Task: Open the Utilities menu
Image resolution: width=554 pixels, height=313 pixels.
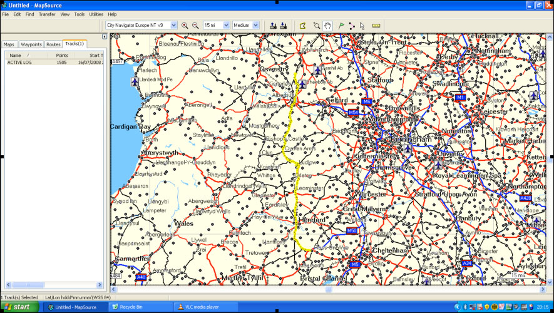Action: coord(96,14)
